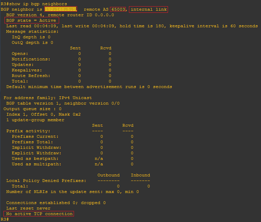261x222 pixels.
Task: Click the highlighted BGP neighbor IP address
Action: tap(61, 9)
